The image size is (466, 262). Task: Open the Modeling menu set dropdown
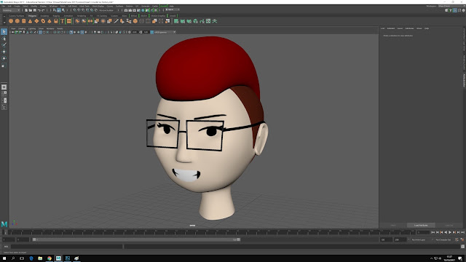pyautogui.click(x=11, y=10)
